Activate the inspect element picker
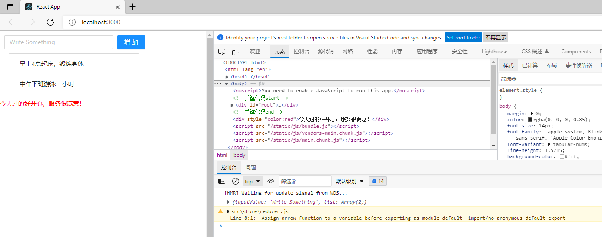The height and width of the screenshot is (237, 602). pos(222,52)
